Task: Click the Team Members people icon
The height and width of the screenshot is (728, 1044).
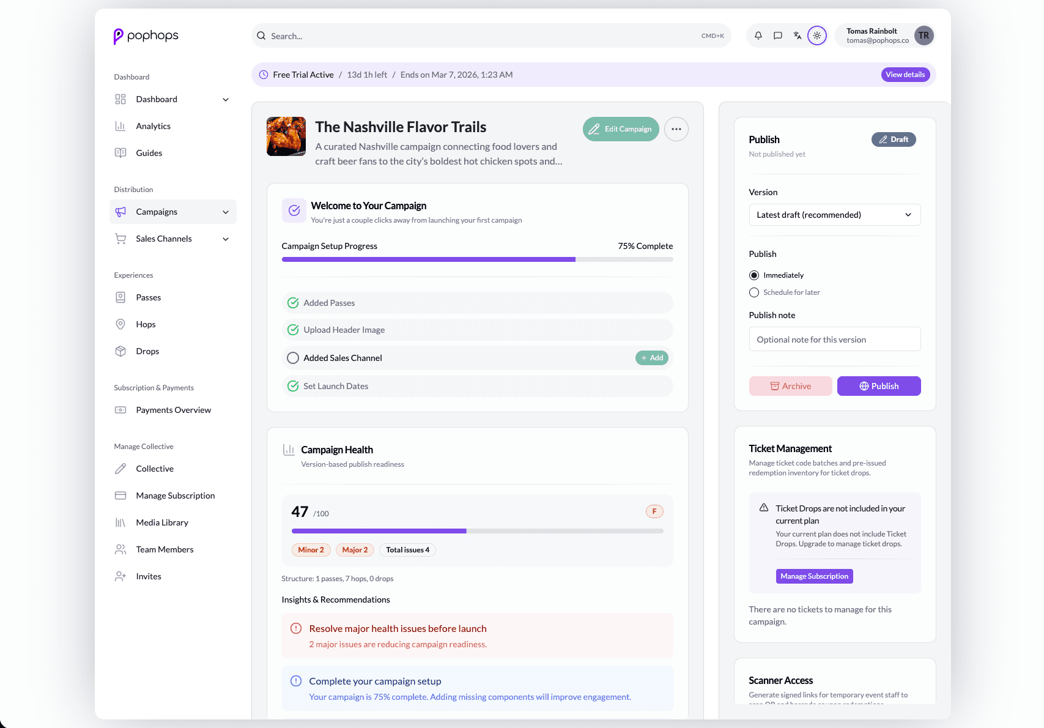Action: 120,549
